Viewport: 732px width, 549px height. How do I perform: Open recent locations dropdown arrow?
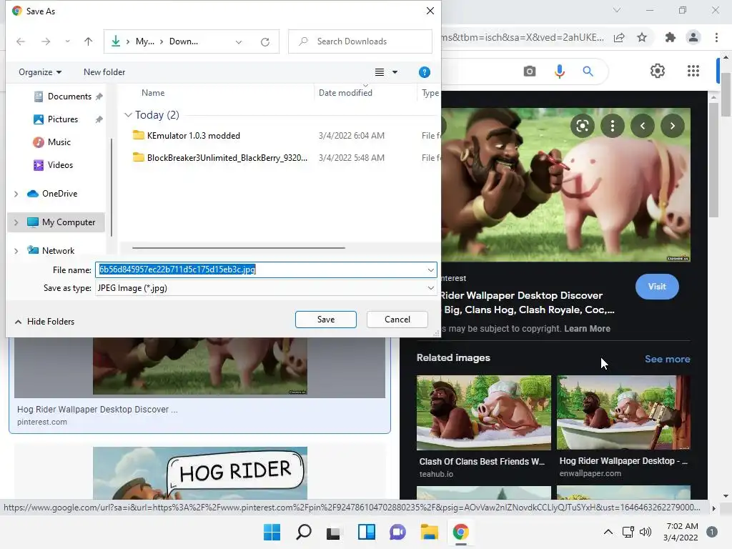tap(68, 41)
